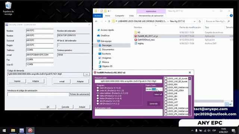The height and width of the screenshot is (134, 239).
Task: Click the e-mail button in Security Client
Action: click(62, 82)
